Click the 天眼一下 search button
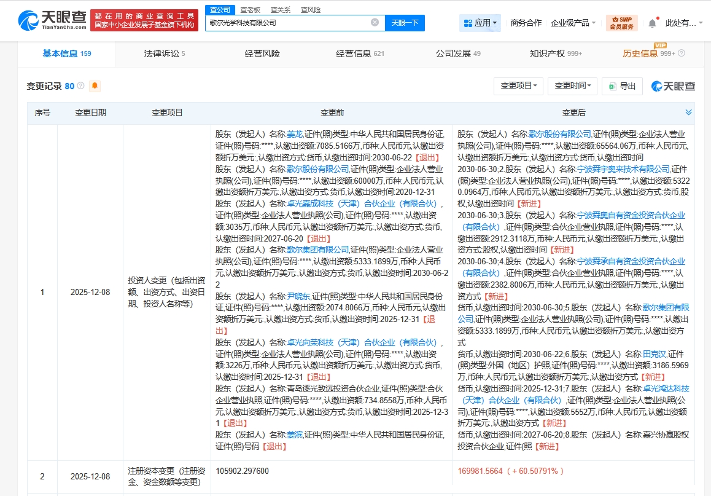The width and height of the screenshot is (711, 496). pos(405,23)
